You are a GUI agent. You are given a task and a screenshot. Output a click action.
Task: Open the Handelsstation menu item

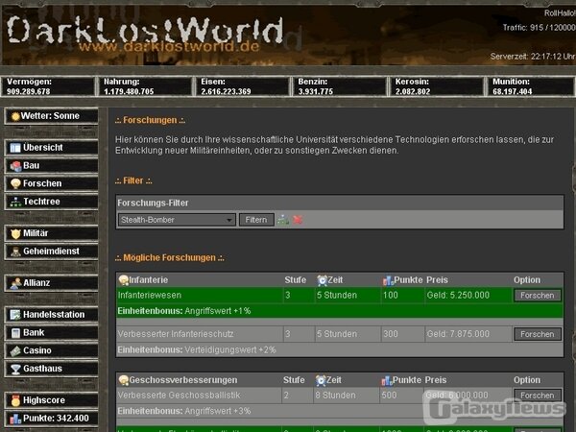52,315
